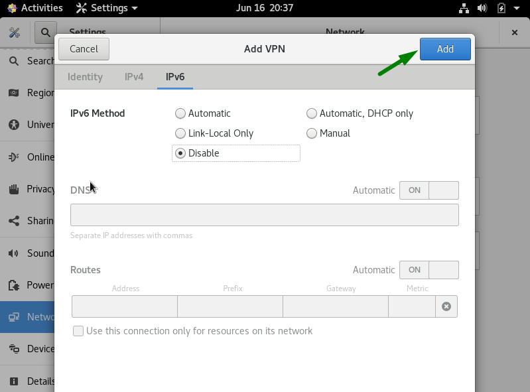Open Sound settings in the sidebar
The width and height of the screenshot is (530, 392).
pyautogui.click(x=27, y=253)
